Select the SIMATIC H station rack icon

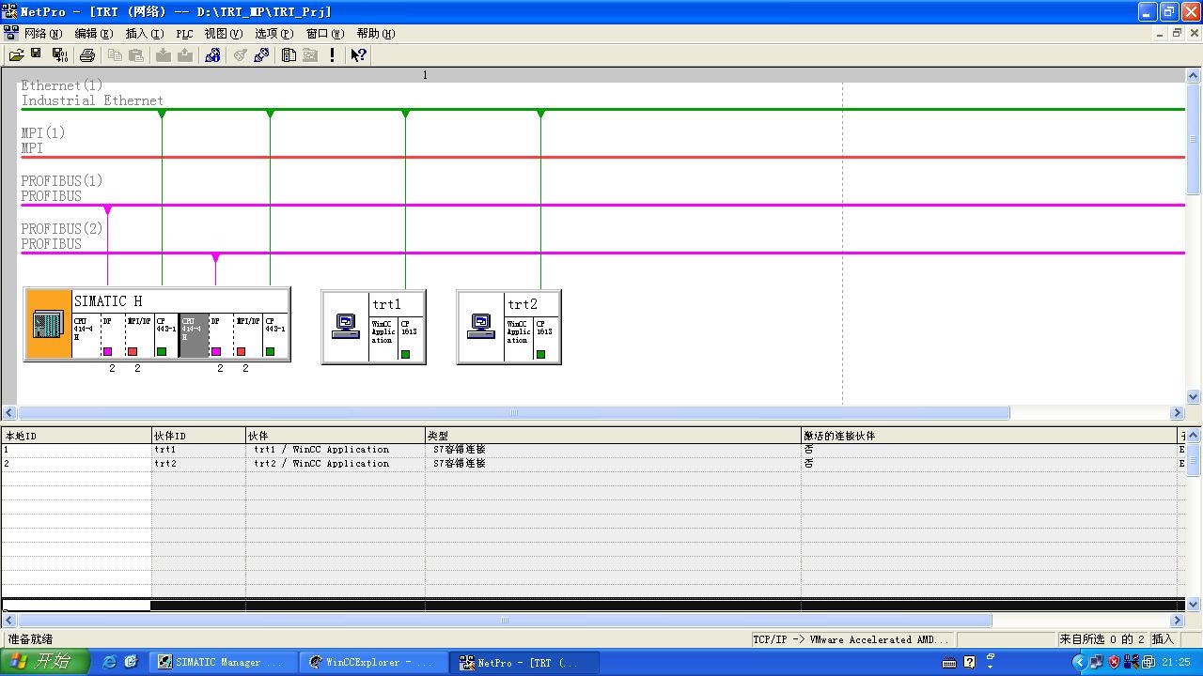(x=49, y=324)
